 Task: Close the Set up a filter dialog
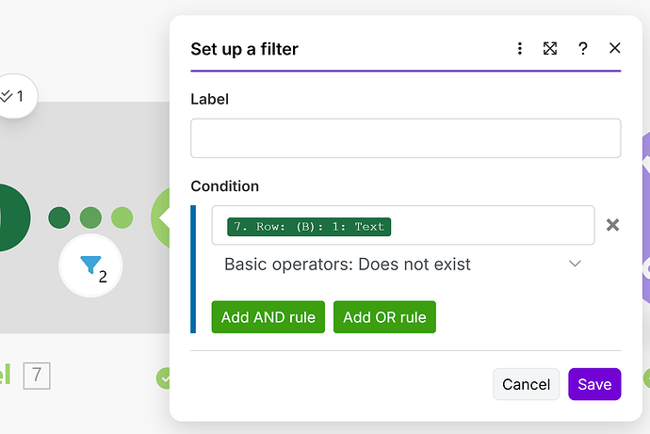pos(615,49)
